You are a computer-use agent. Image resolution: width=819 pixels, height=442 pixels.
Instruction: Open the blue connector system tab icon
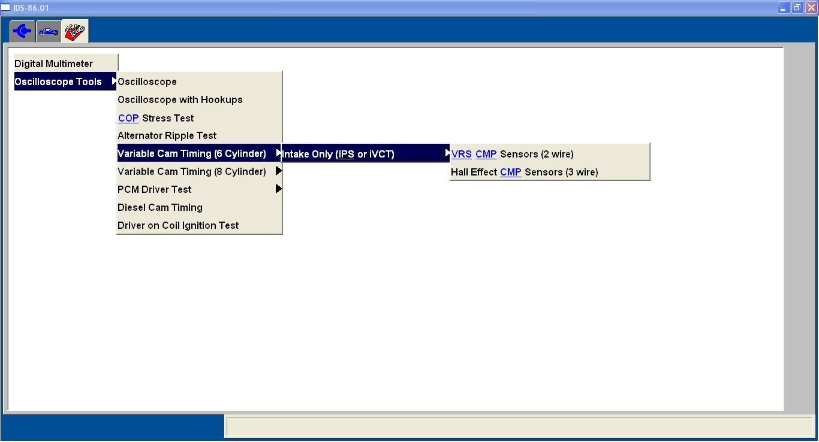click(x=22, y=31)
